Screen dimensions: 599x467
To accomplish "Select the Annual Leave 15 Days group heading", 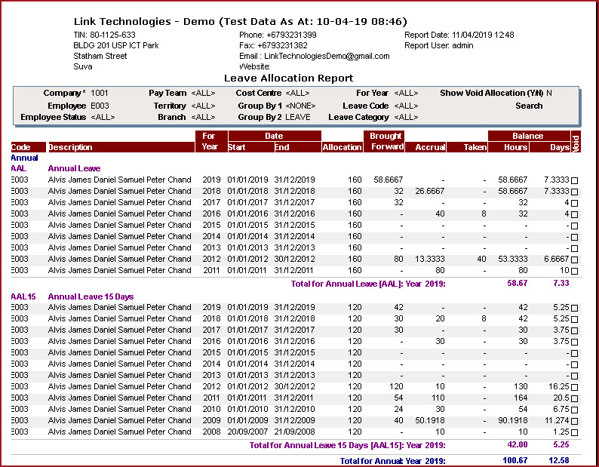I will click(91, 296).
